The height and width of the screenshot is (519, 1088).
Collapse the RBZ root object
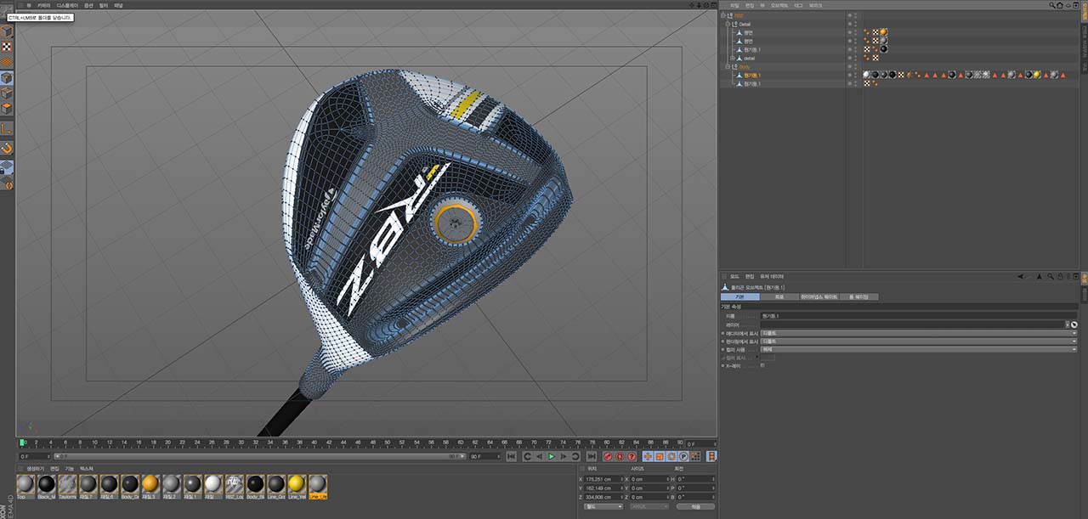[x=724, y=15]
